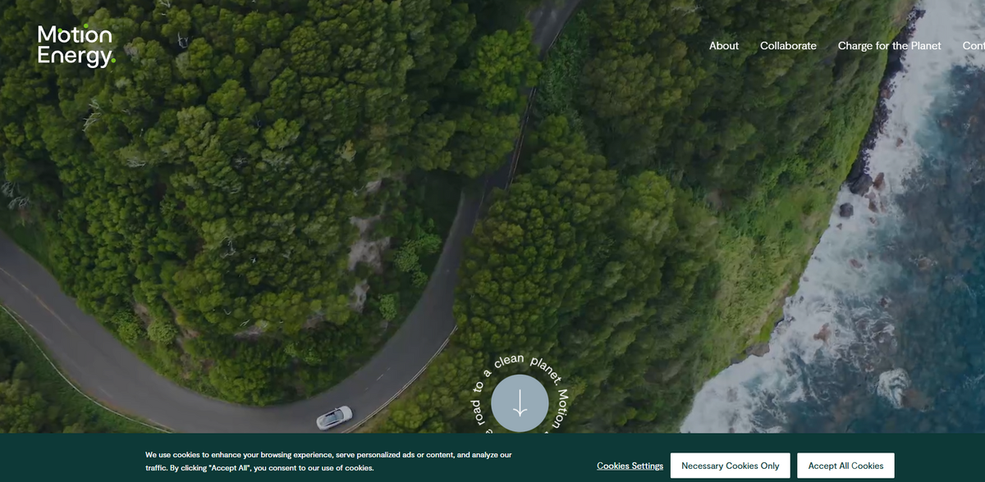Go to the Collaborate section
This screenshot has width=985, height=482.
click(788, 46)
